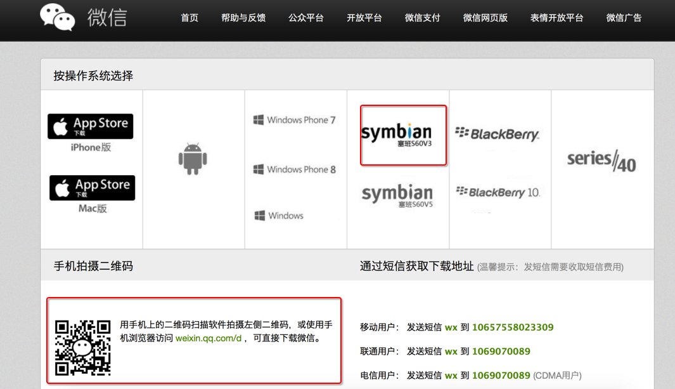This screenshot has width=675, height=389.
Task: Go to 首页 in the navigation bar
Action: tap(190, 18)
